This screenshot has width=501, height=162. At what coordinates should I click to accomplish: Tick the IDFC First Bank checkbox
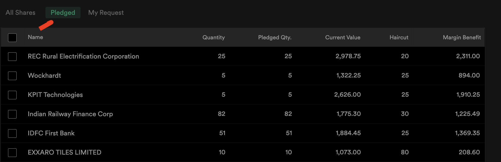point(12,133)
